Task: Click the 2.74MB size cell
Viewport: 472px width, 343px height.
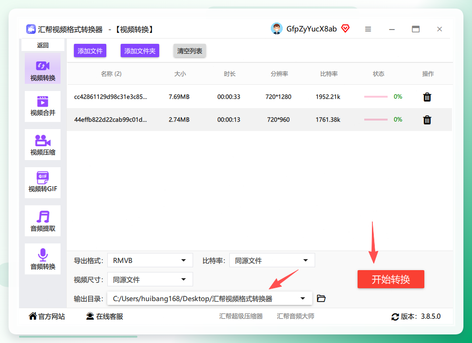Action: [179, 120]
